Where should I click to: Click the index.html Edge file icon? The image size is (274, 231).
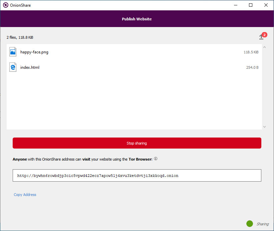coord(13,67)
